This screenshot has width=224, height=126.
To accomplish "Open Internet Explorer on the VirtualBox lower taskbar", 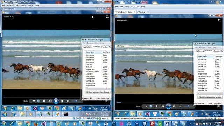I will (x=14, y=114).
